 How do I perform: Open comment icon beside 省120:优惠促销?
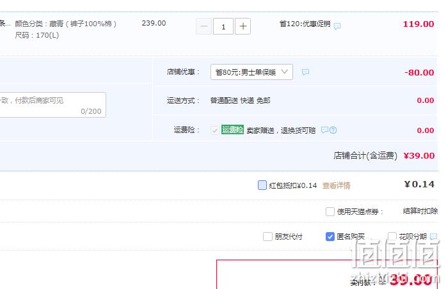pyautogui.click(x=337, y=26)
